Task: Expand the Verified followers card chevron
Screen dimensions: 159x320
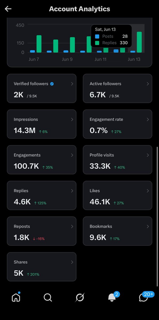Action: click(x=72, y=84)
